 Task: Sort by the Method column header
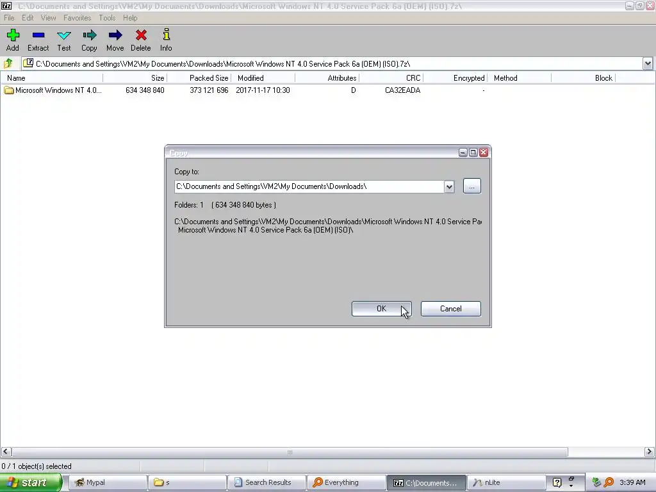(519, 78)
